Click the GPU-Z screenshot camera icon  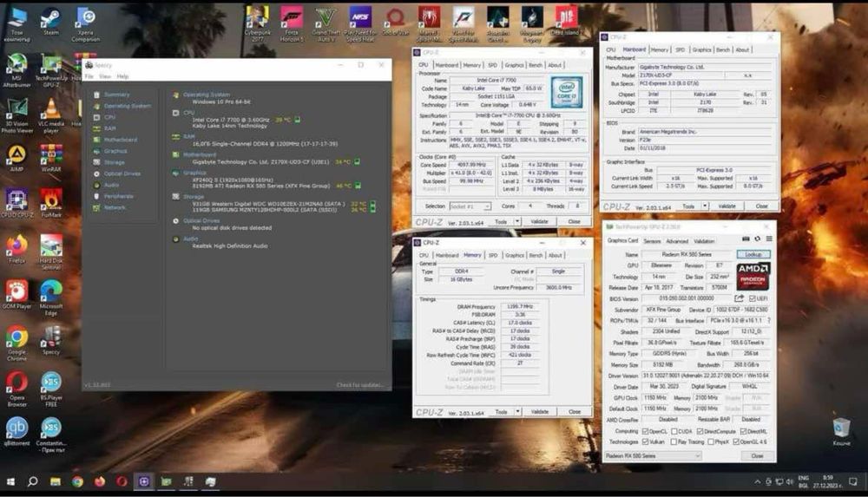tap(746, 239)
